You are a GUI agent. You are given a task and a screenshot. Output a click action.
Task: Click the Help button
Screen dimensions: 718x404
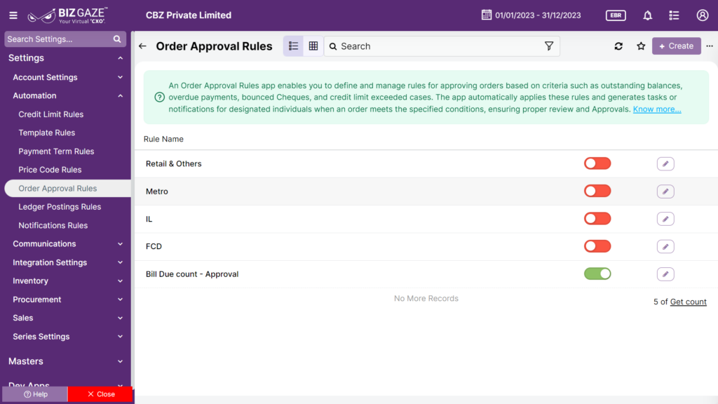point(35,394)
